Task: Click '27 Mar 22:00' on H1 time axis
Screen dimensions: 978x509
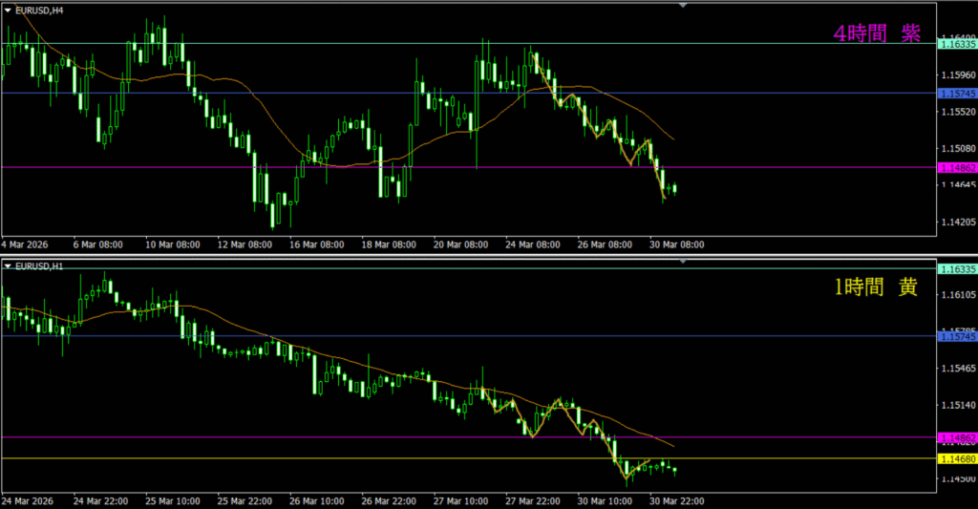Action: tap(533, 500)
